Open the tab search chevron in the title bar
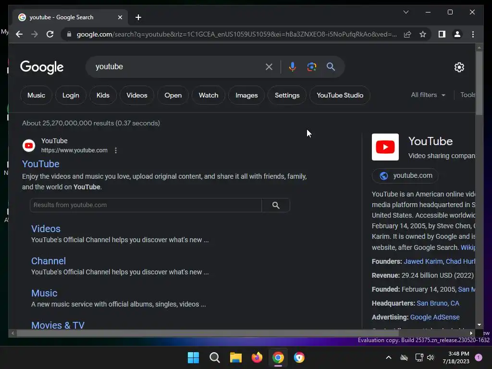This screenshot has width=492, height=369. coord(406,12)
